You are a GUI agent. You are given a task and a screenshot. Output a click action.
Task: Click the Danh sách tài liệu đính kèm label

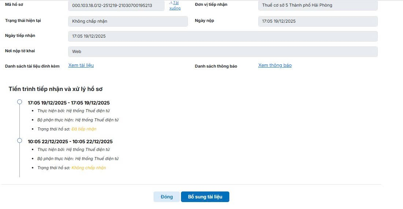(32, 66)
